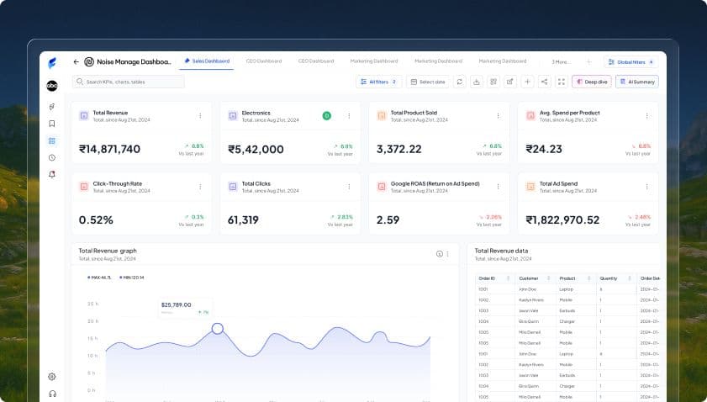The height and width of the screenshot is (402, 707).
Task: Open the settings gear in the sidebar
Action: pyautogui.click(x=52, y=376)
